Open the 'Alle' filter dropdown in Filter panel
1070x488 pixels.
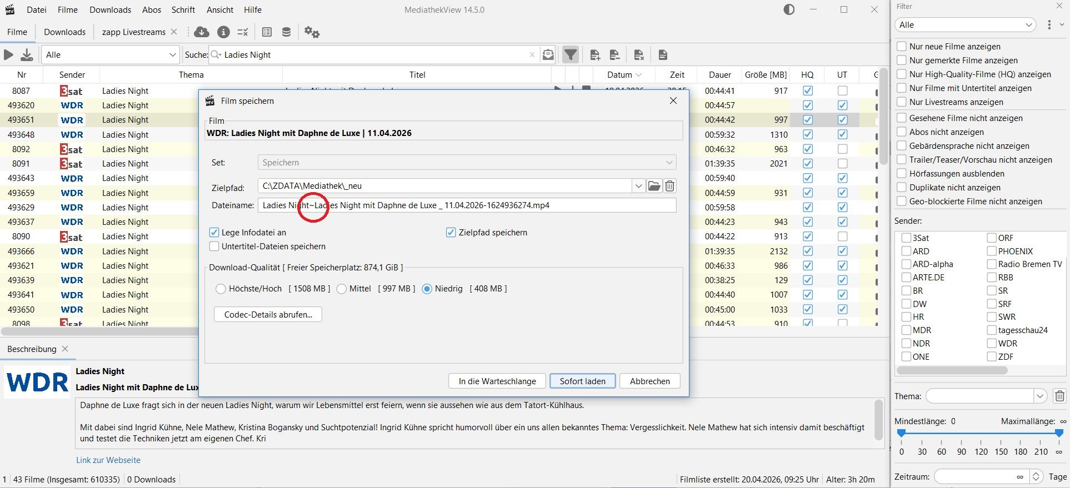[x=966, y=25]
